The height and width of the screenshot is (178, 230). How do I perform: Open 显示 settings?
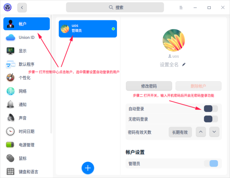tap(27, 51)
